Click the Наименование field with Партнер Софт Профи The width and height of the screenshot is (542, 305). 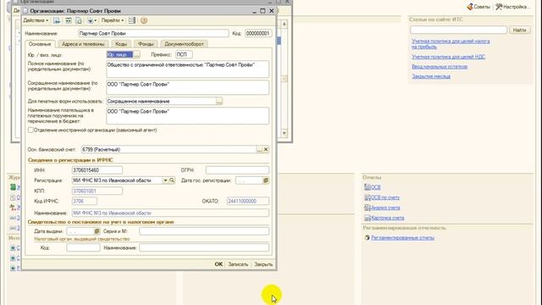point(153,34)
